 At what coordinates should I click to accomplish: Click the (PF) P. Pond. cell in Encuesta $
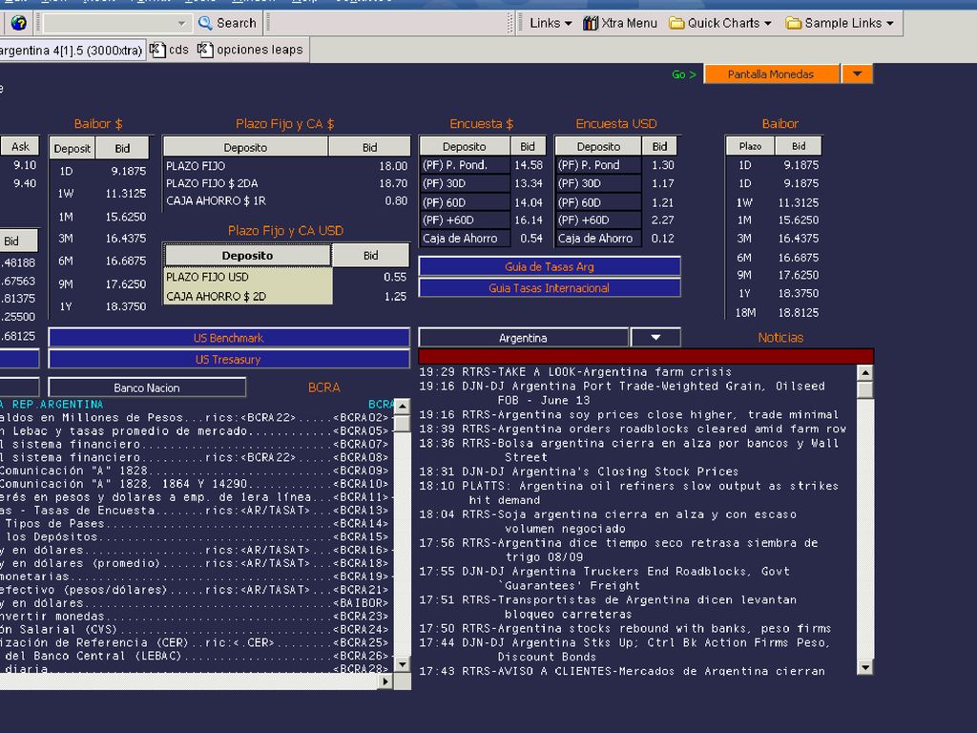pos(465,165)
